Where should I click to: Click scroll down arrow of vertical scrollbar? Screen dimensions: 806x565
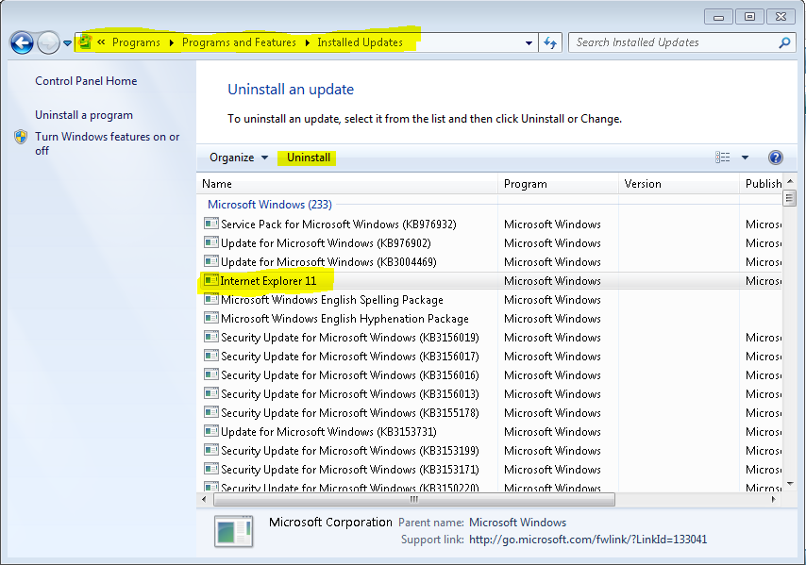[x=790, y=483]
